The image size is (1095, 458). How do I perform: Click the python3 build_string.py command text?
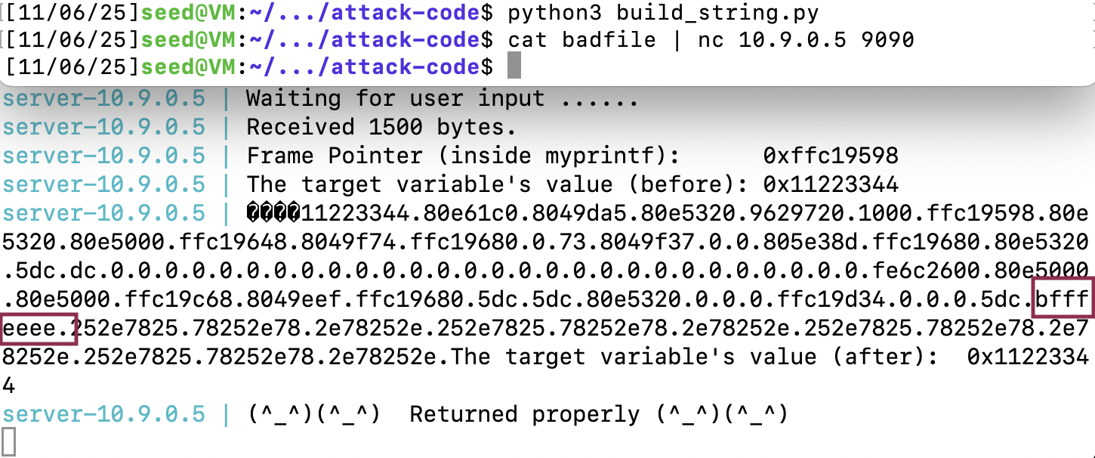(x=663, y=12)
